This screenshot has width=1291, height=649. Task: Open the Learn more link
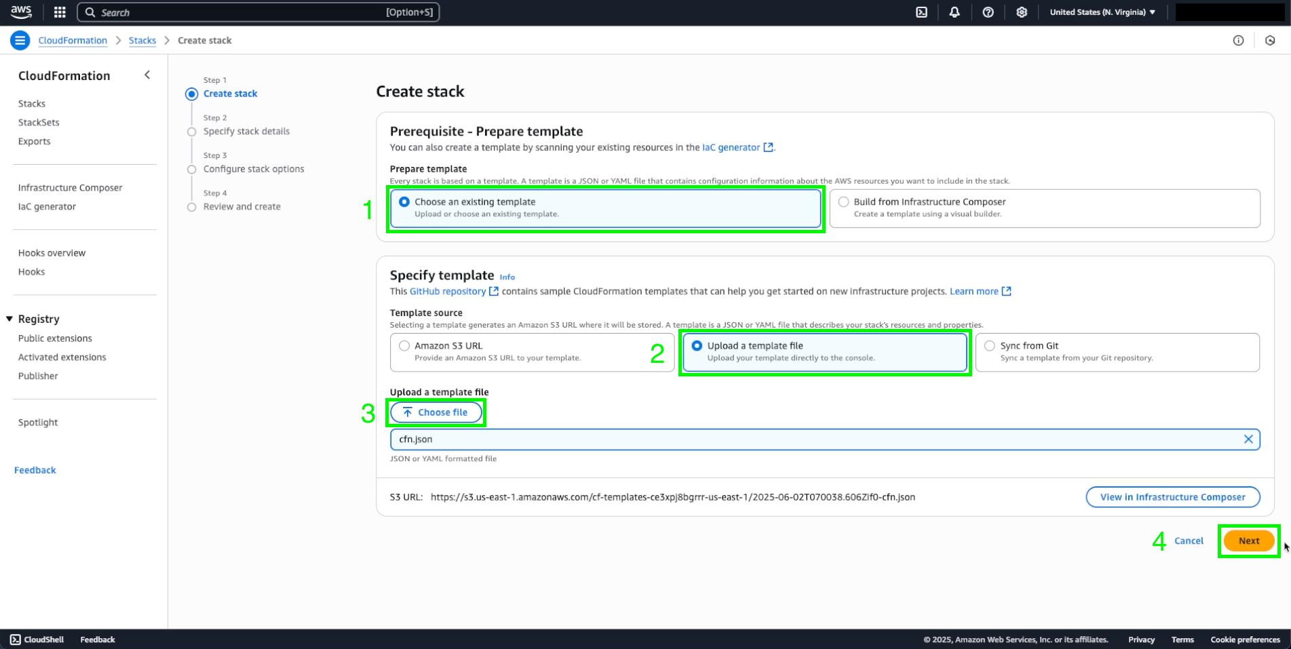(974, 291)
